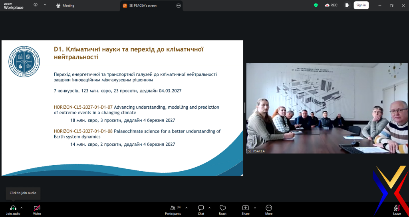The width and height of the screenshot is (409, 217).
Task: Leave the meeting
Action: point(397,209)
